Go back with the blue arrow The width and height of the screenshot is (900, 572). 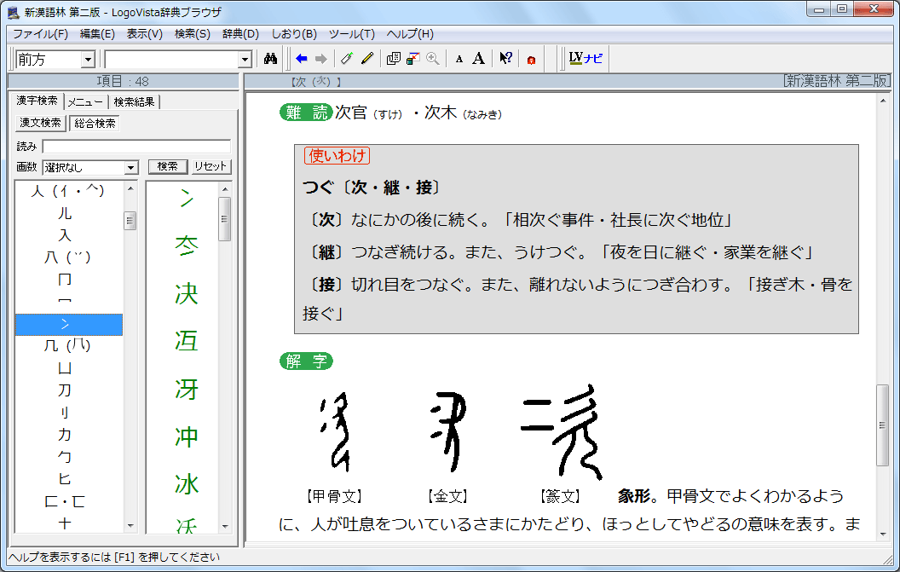click(x=301, y=59)
